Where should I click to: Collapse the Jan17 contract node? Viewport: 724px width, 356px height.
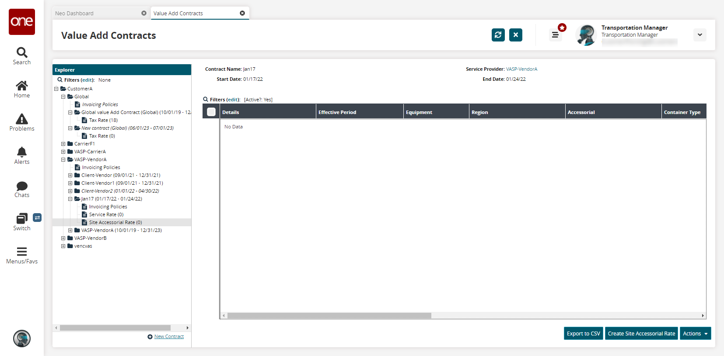tap(70, 199)
